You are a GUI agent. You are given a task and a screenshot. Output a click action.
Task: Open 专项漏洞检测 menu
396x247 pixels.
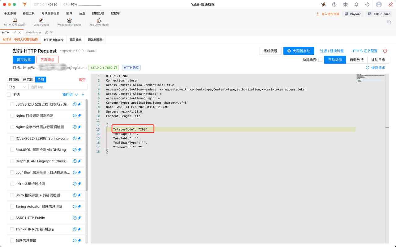point(50,13)
